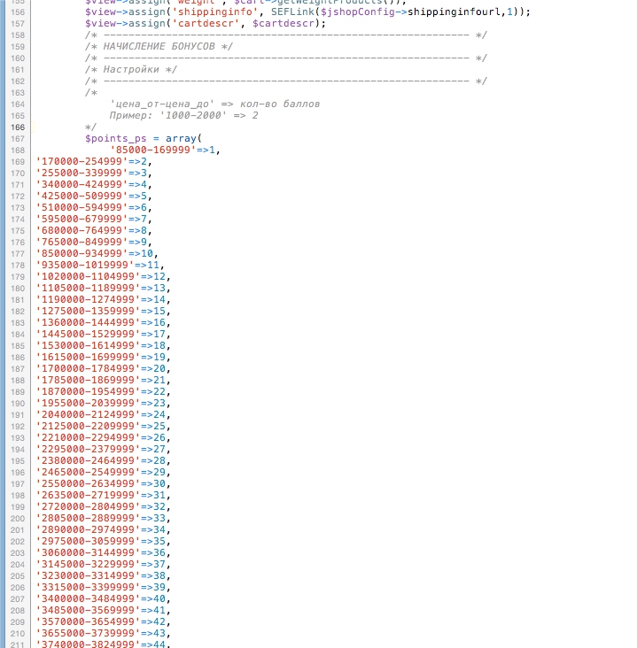Click the НАЧИСЛЕНИЕ БОНУСОВ comment
The width and height of the screenshot is (637, 648).
[x=159, y=46]
